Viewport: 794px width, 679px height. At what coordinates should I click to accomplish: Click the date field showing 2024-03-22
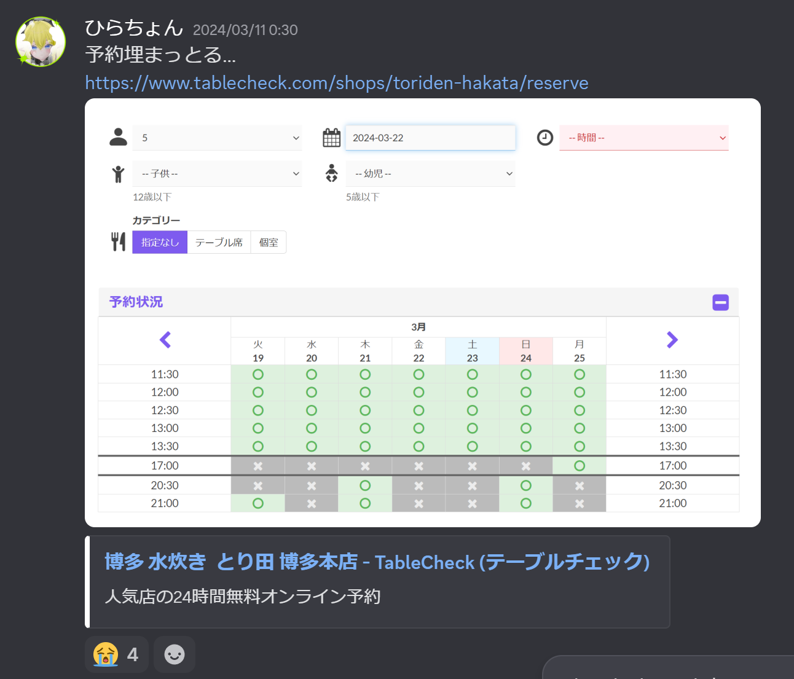coord(430,138)
